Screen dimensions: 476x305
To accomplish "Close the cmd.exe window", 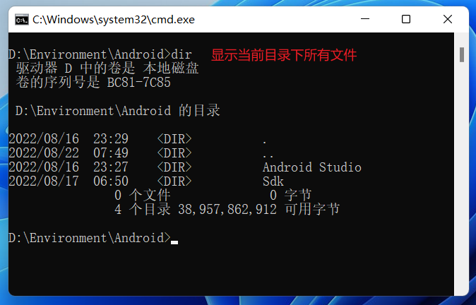I will point(448,19).
